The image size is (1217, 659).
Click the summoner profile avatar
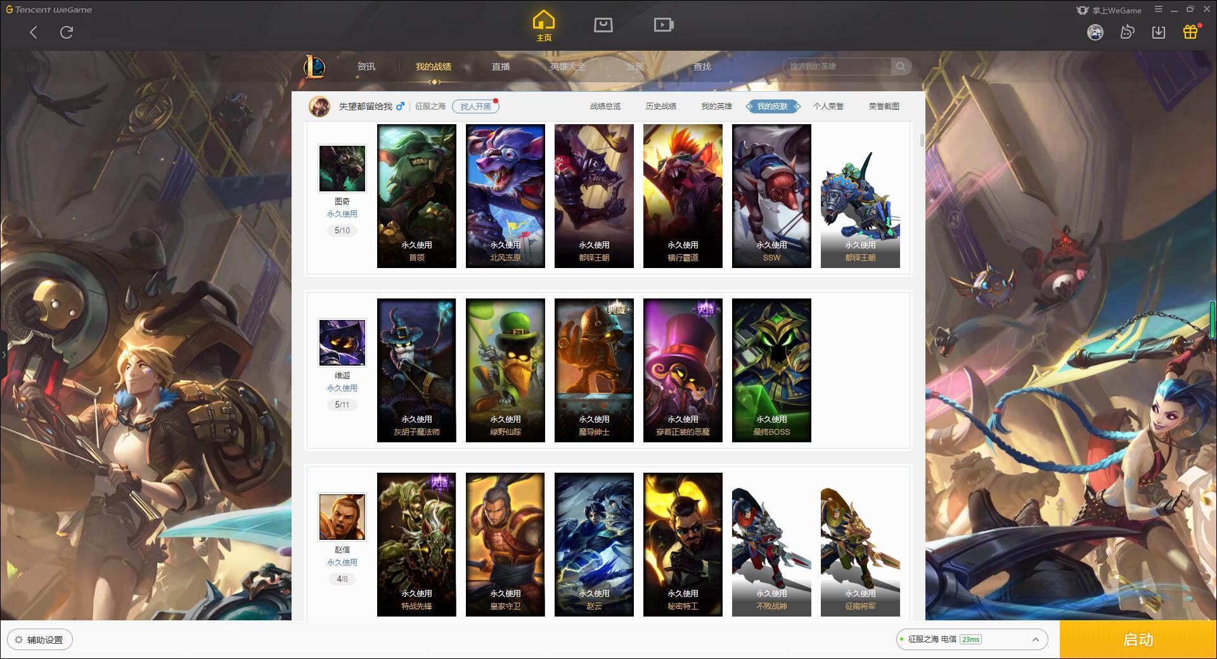tap(319, 106)
